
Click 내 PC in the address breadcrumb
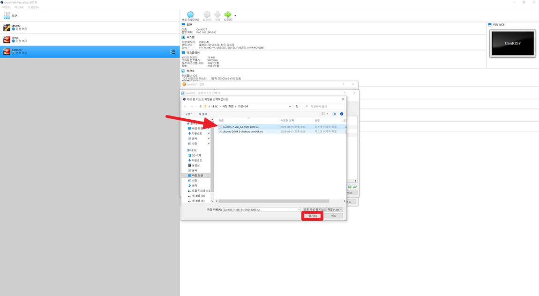215,106
